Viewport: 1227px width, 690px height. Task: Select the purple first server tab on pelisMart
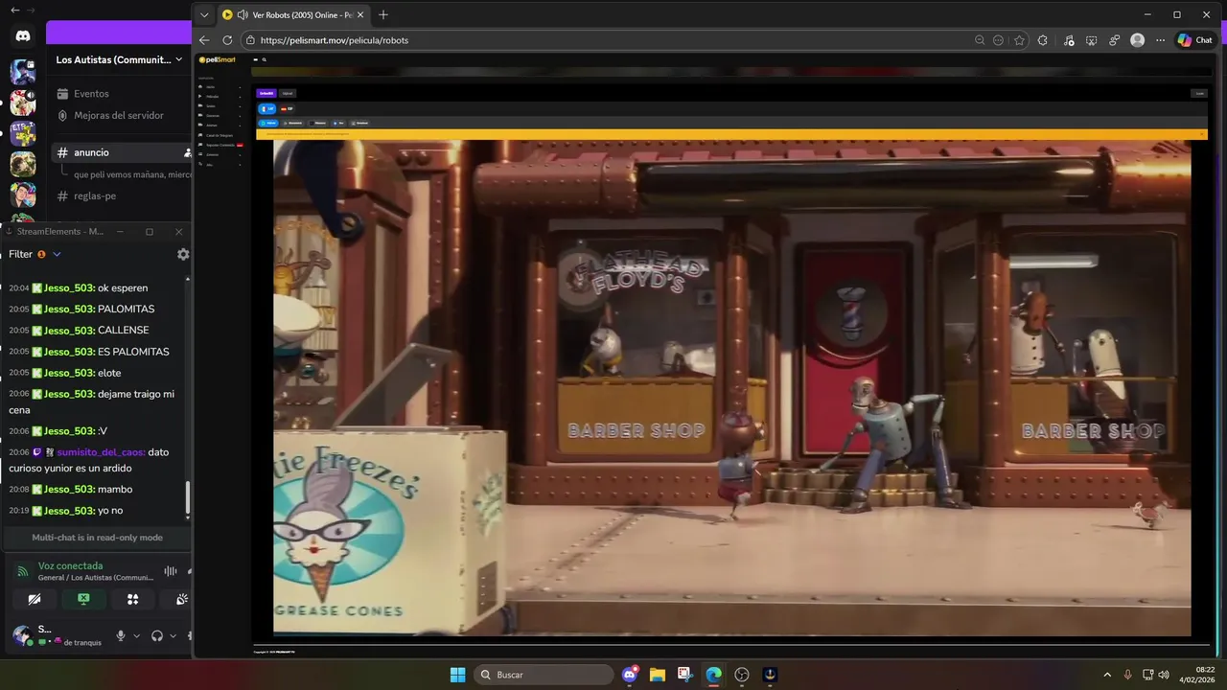[x=266, y=93]
